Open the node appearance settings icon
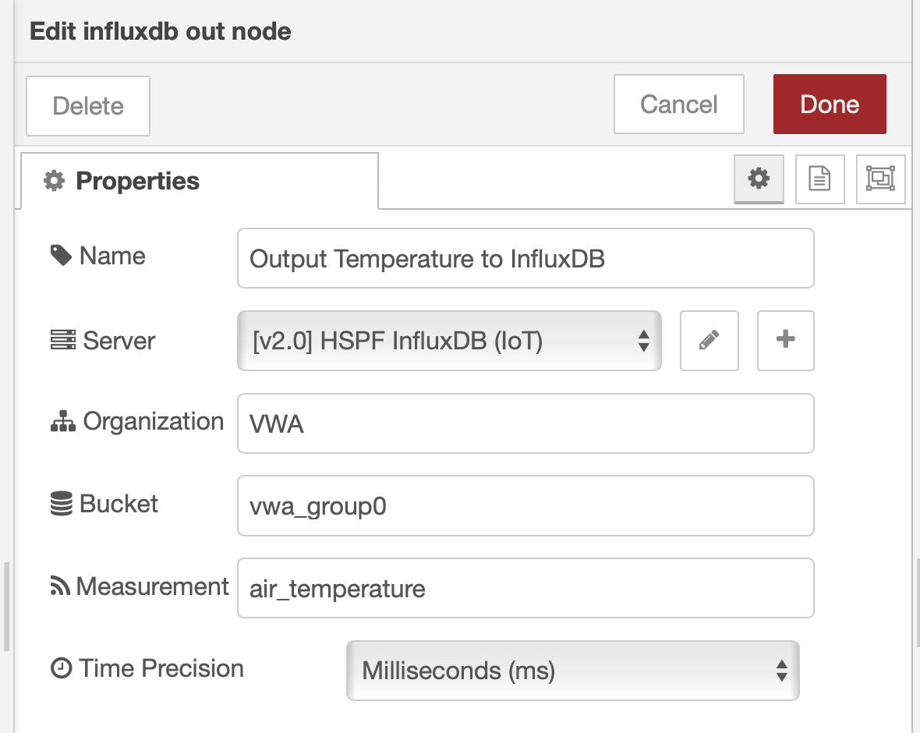The height and width of the screenshot is (733, 920). (x=880, y=179)
